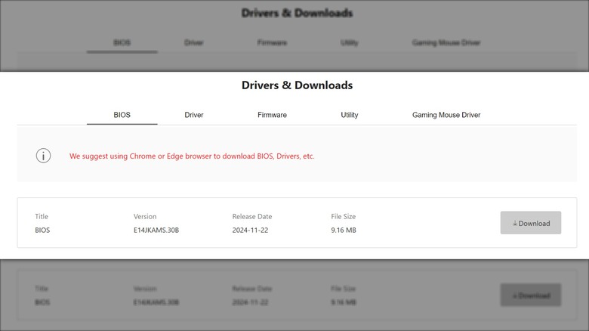Image resolution: width=589 pixels, height=331 pixels.
Task: Click the sharp Drivers & Downloads heading
Action: pos(297,85)
